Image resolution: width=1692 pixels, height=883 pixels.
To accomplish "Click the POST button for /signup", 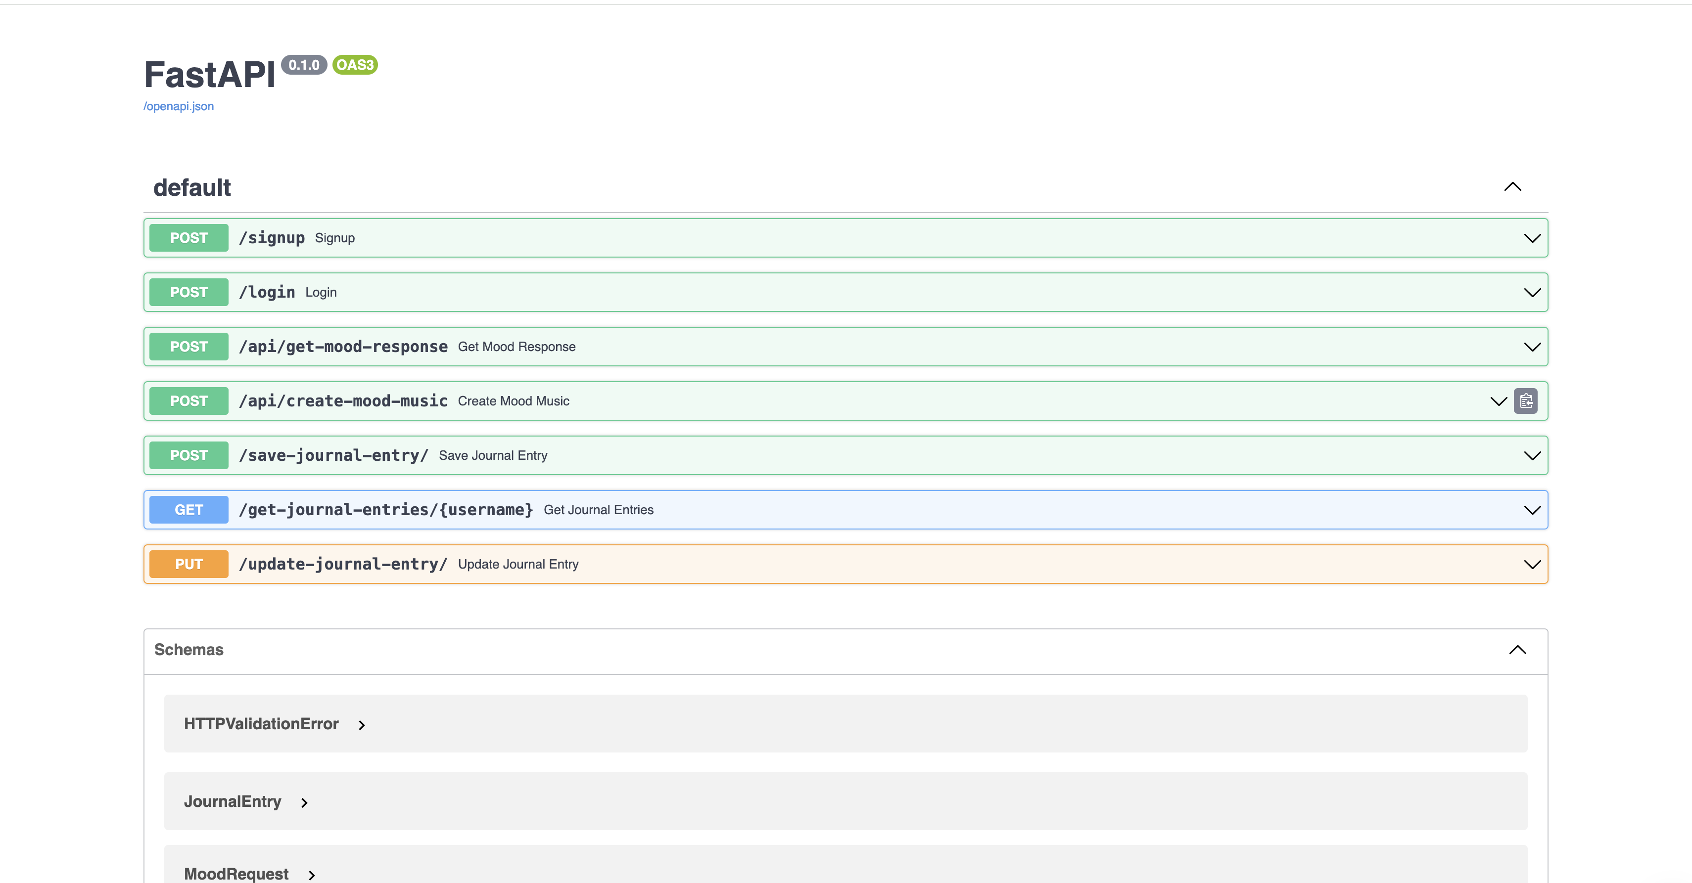I will tap(188, 238).
